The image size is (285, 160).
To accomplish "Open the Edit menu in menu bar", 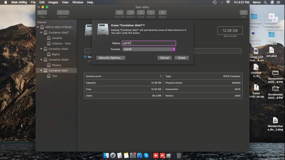I will point(42,2).
